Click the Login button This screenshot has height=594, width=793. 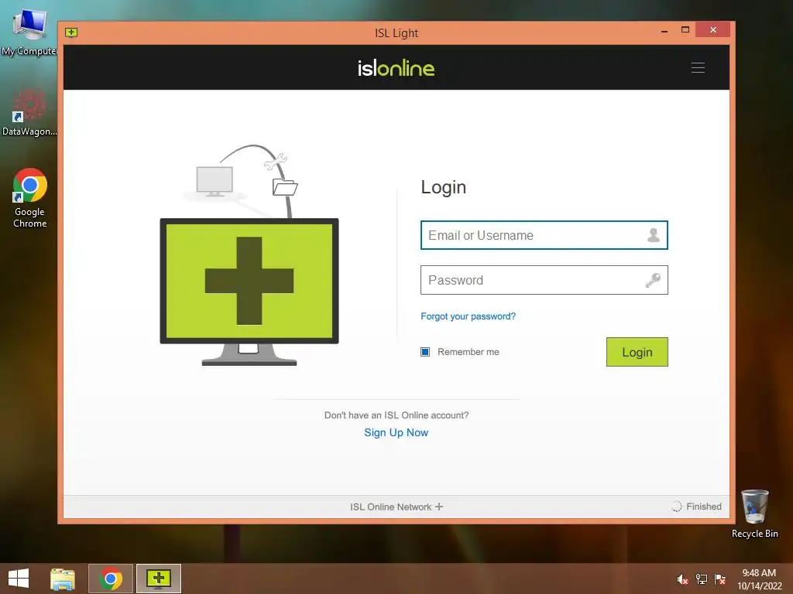click(637, 352)
